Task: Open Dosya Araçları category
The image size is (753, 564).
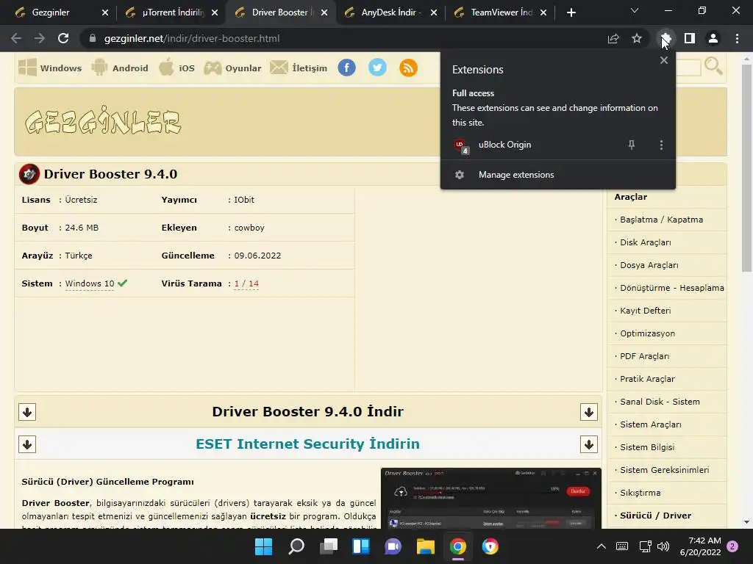Action: [649, 264]
